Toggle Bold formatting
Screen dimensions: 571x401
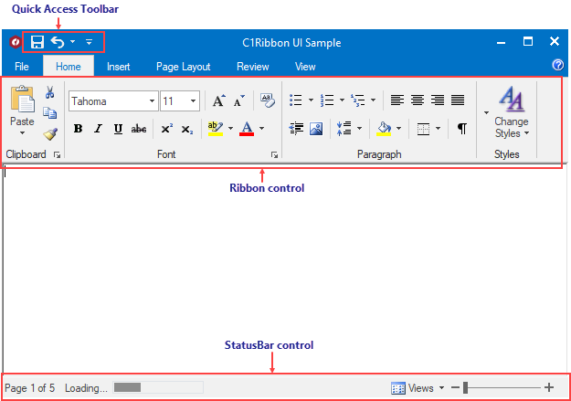click(78, 129)
